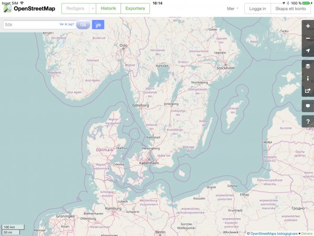Click the OpenStreetMap logo
Viewport: 314px width, 236px height.
click(30, 9)
